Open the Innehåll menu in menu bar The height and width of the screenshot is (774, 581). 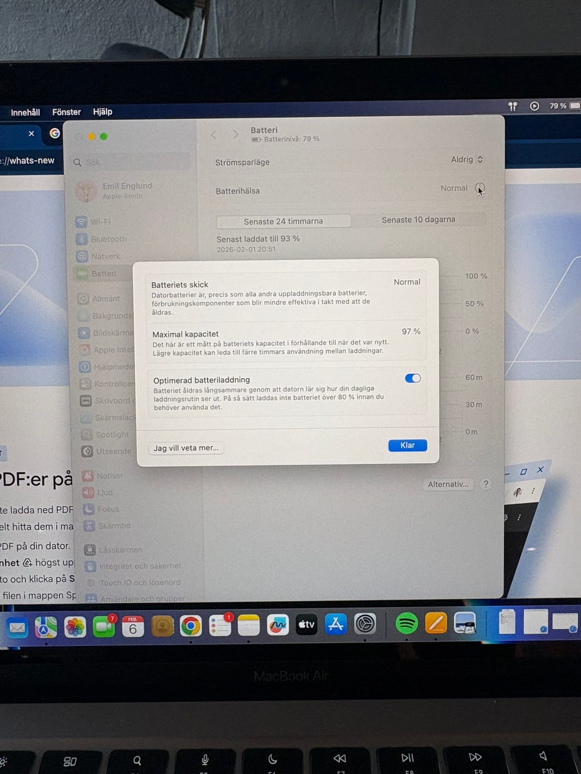(x=25, y=112)
